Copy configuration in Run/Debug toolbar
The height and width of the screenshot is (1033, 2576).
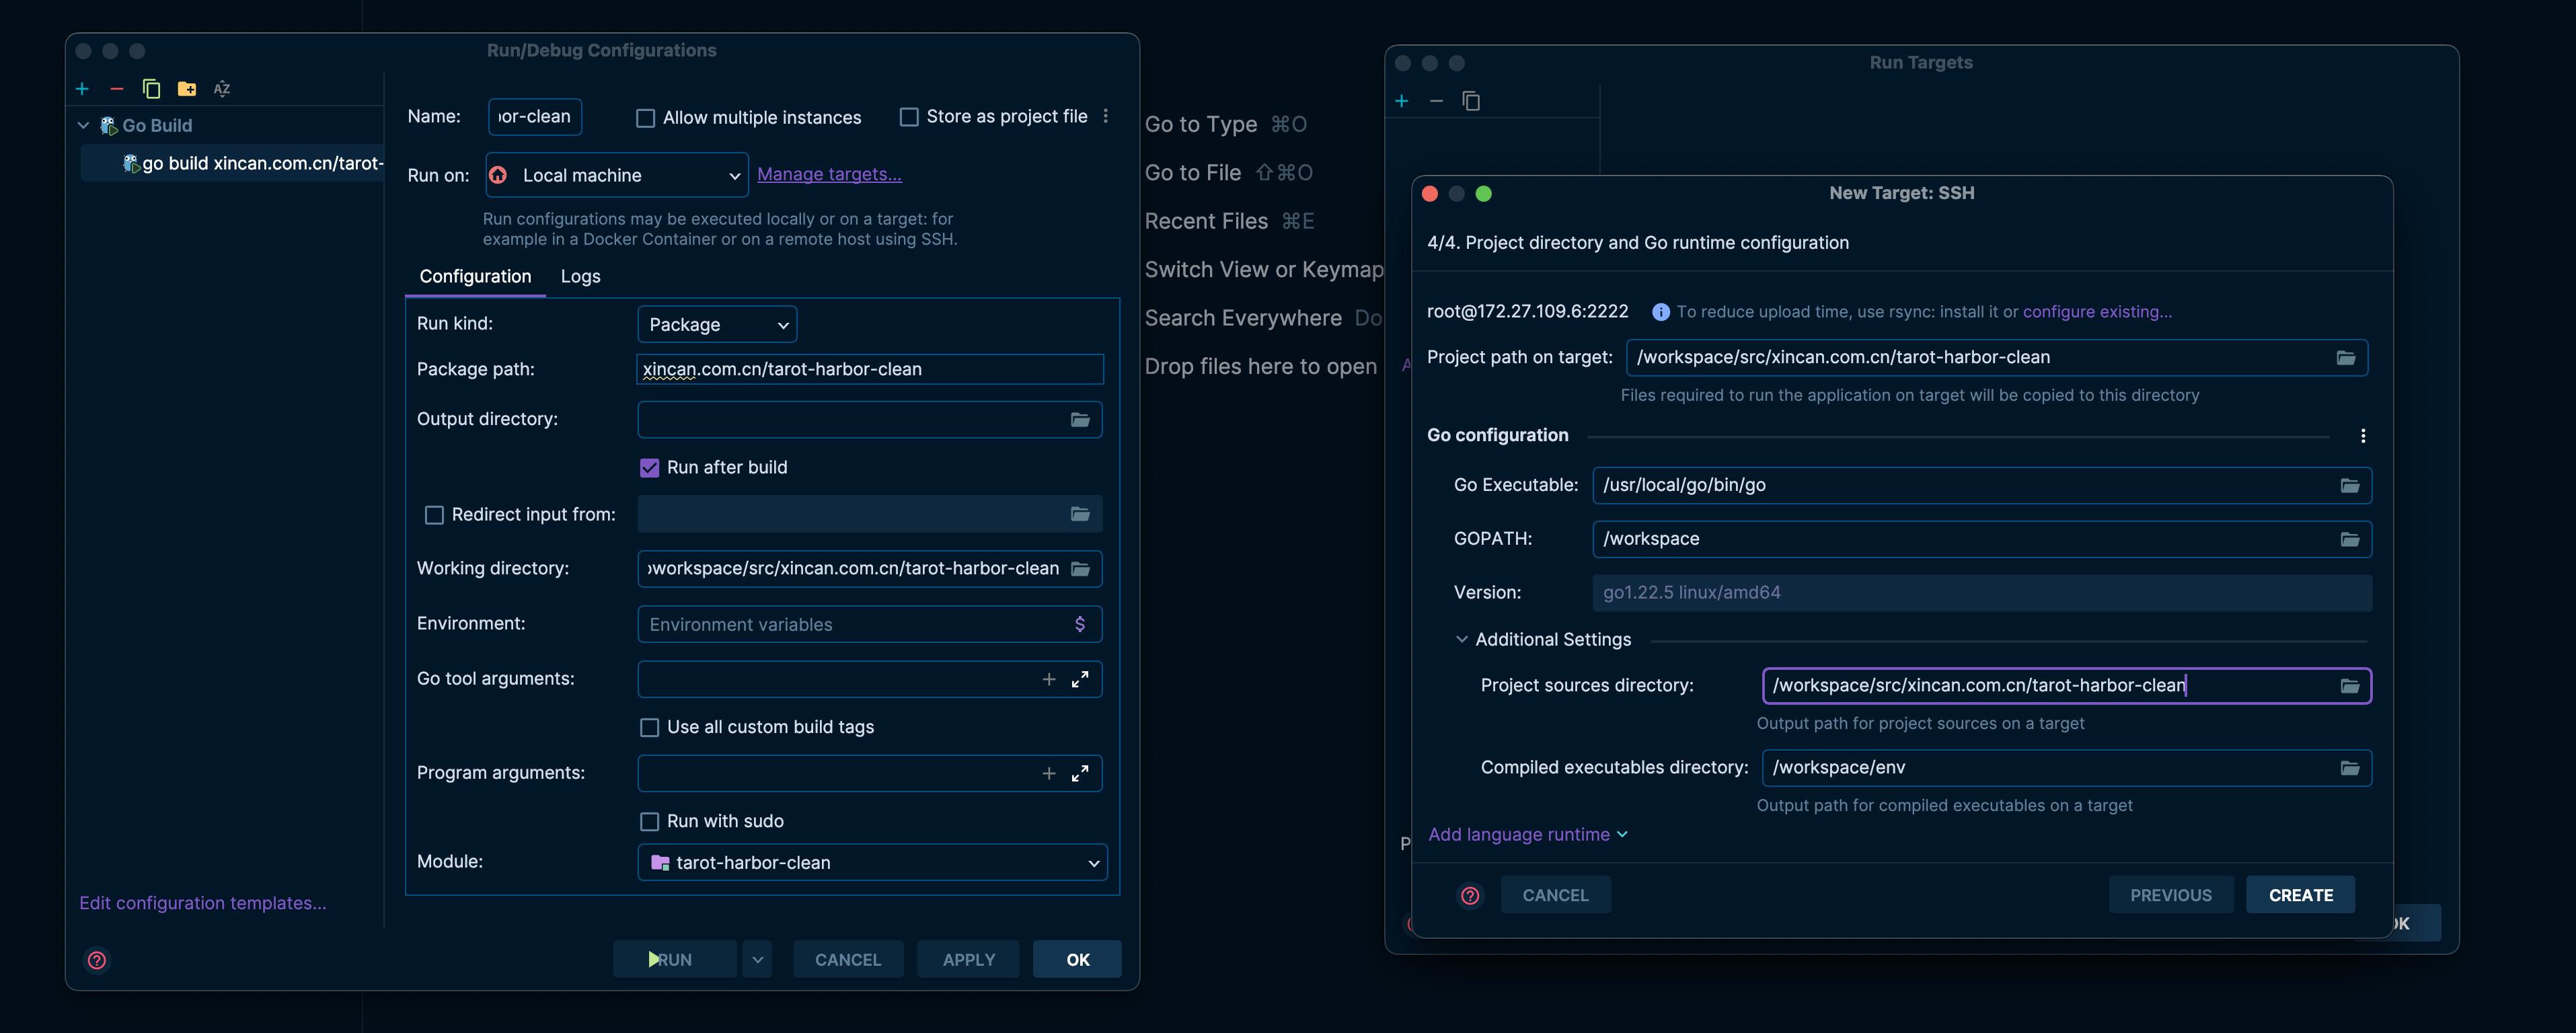tap(151, 89)
